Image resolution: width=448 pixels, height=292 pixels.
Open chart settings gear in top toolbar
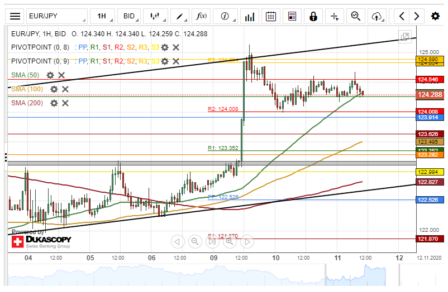click(435, 16)
